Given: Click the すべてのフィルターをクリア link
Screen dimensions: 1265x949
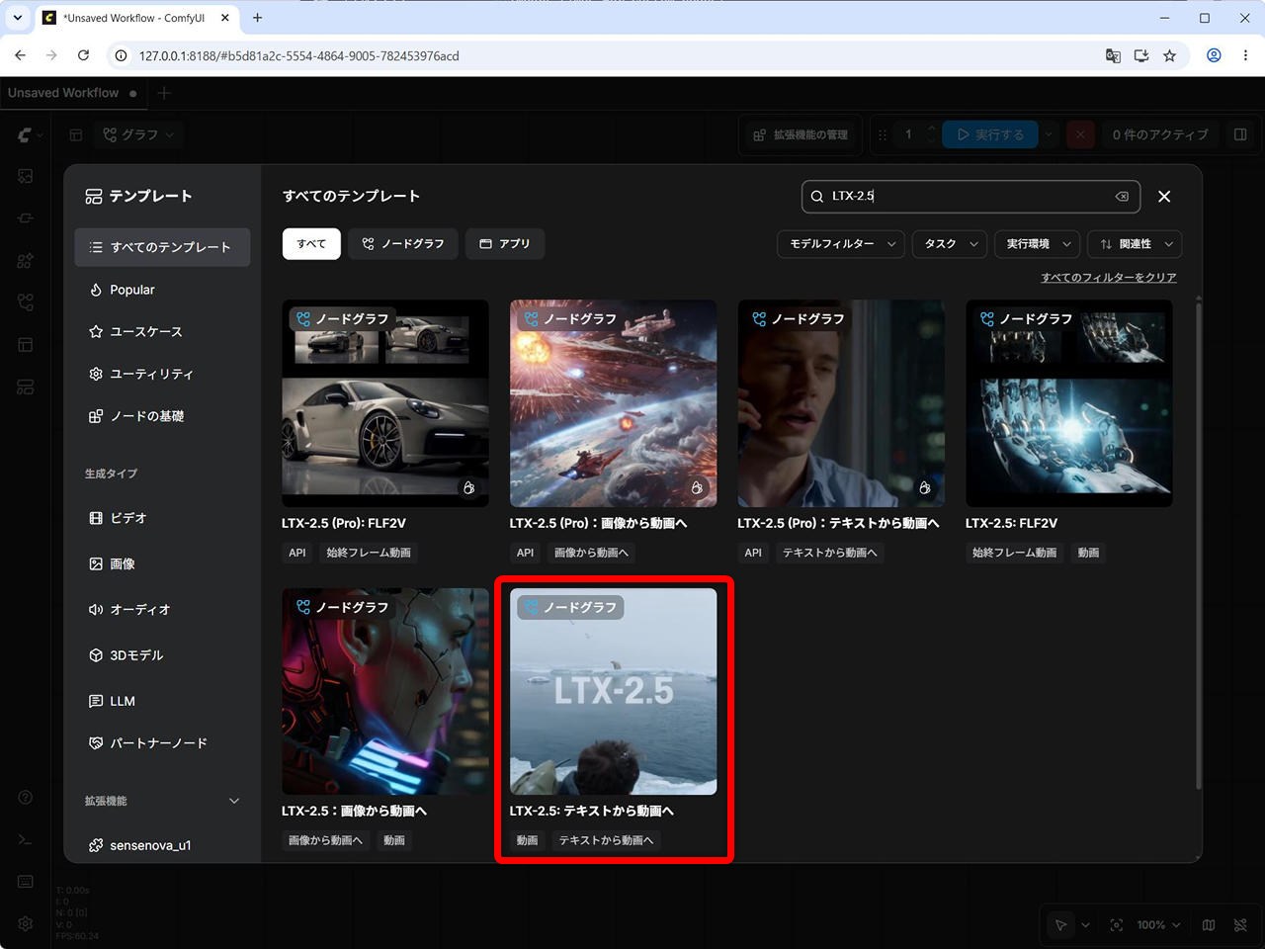Looking at the screenshot, I should point(1109,278).
